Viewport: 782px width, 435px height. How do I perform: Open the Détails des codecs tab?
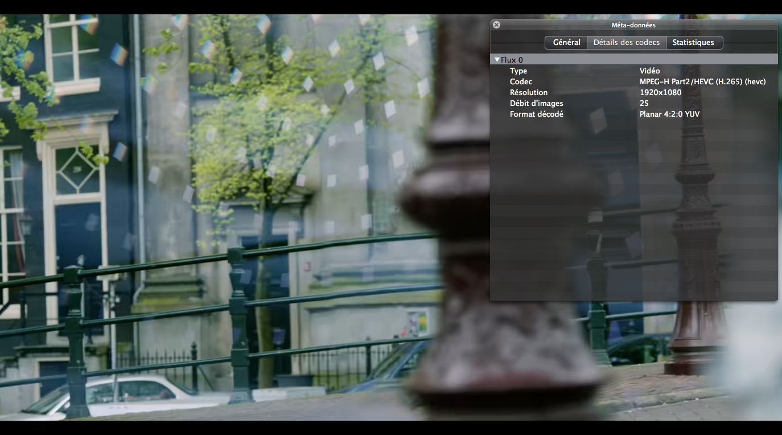coord(626,42)
